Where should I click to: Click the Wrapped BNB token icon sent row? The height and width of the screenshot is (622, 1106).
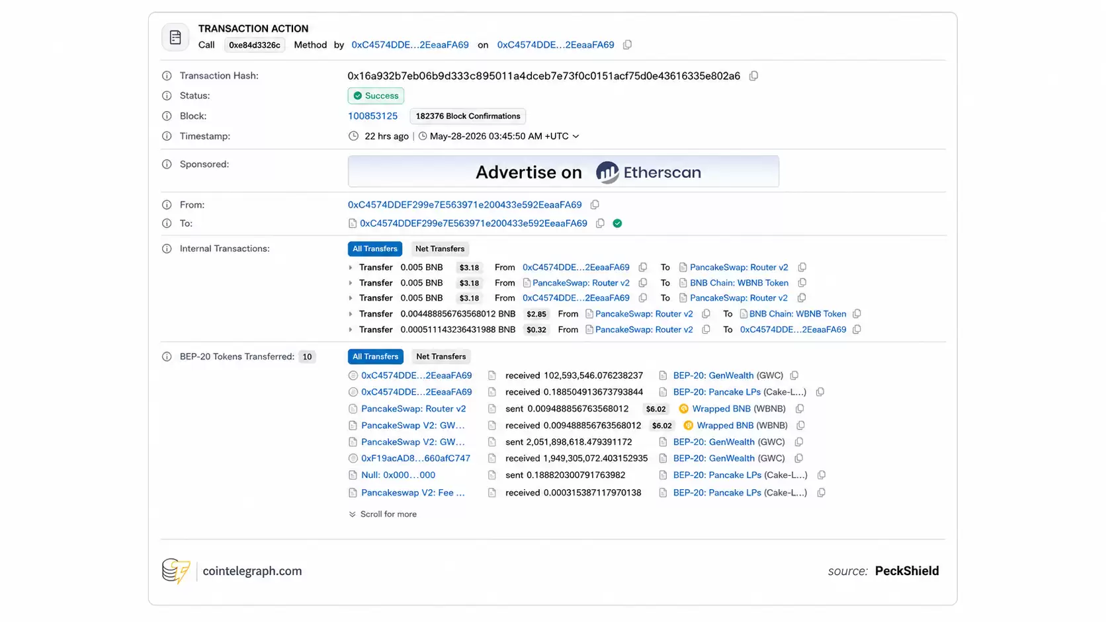[x=684, y=409]
